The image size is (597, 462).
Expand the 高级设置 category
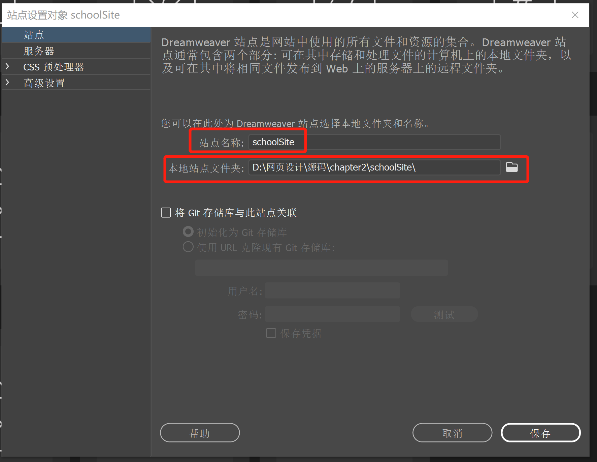click(7, 82)
